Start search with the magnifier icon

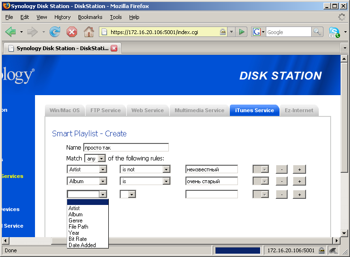coord(317,32)
